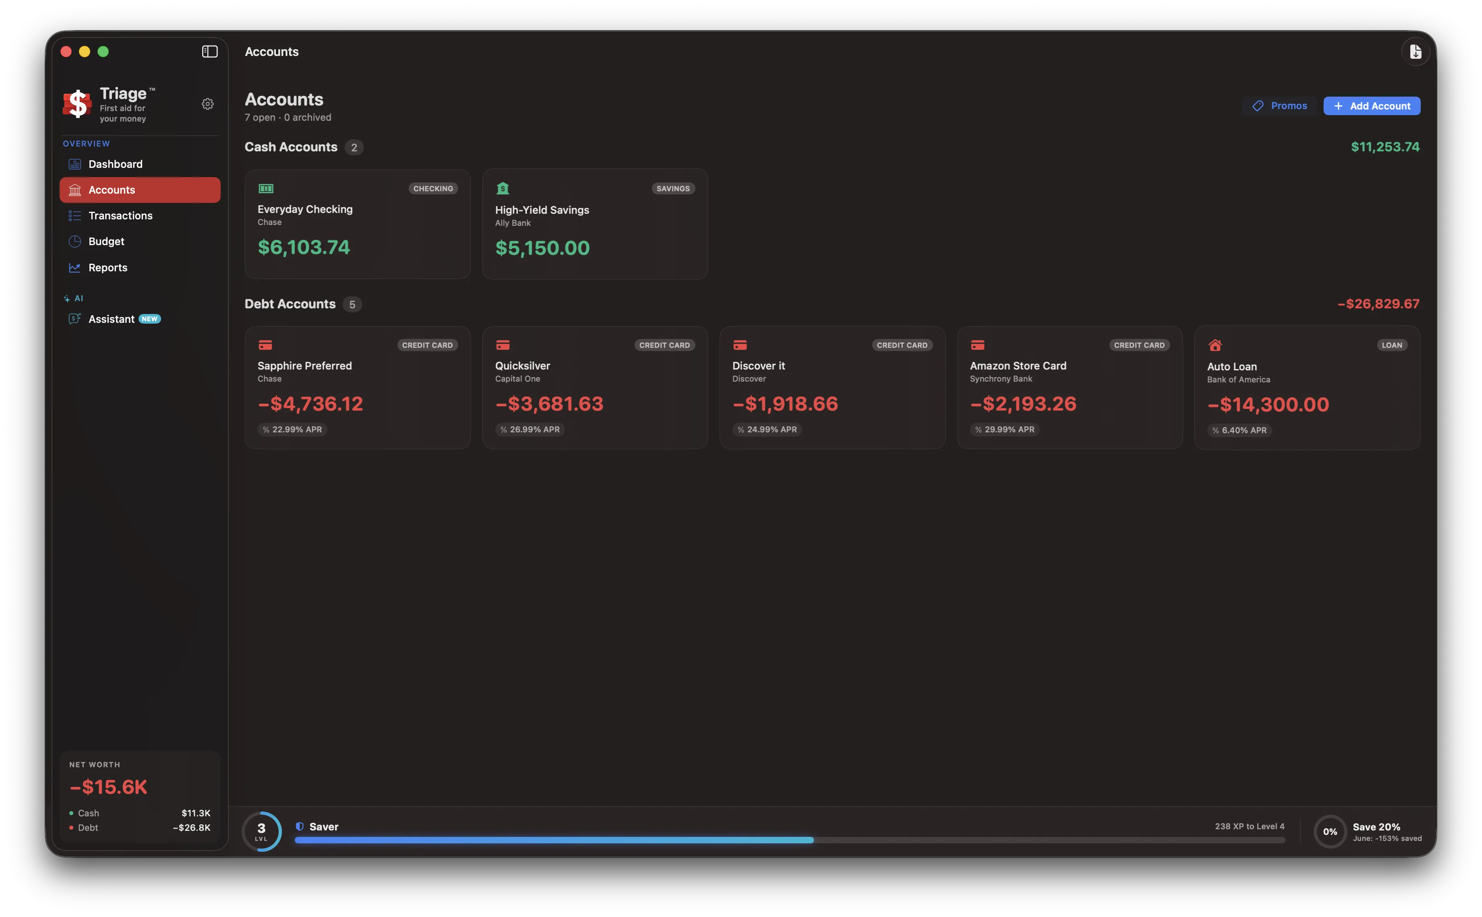
Task: Click the "238 XP to Level 4" text
Action: click(x=1249, y=826)
